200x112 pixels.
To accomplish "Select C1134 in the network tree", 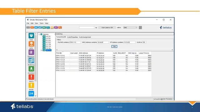I will (x=48, y=44).
